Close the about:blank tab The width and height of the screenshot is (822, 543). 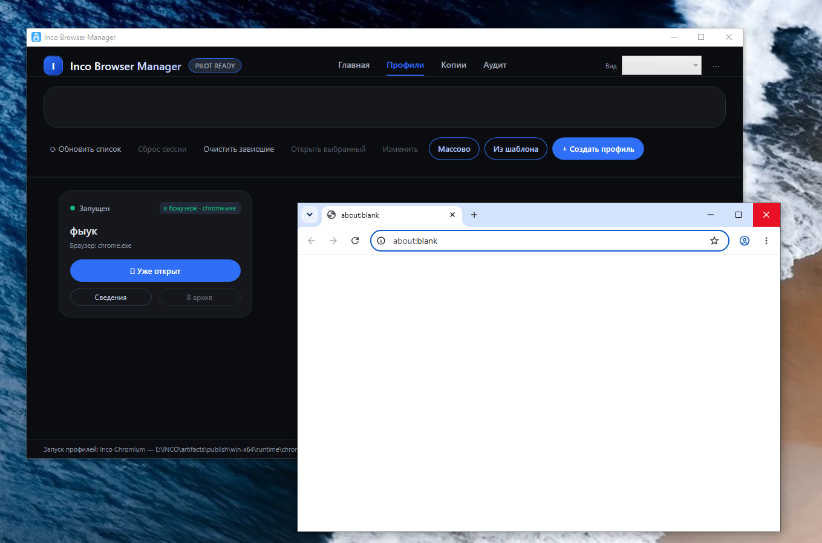[452, 215]
